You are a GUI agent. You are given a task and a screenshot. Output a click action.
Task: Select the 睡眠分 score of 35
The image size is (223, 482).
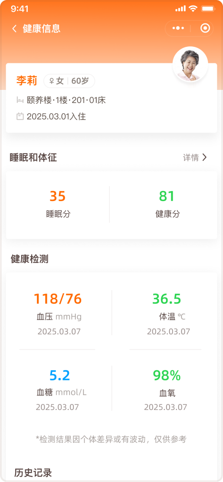(x=58, y=204)
